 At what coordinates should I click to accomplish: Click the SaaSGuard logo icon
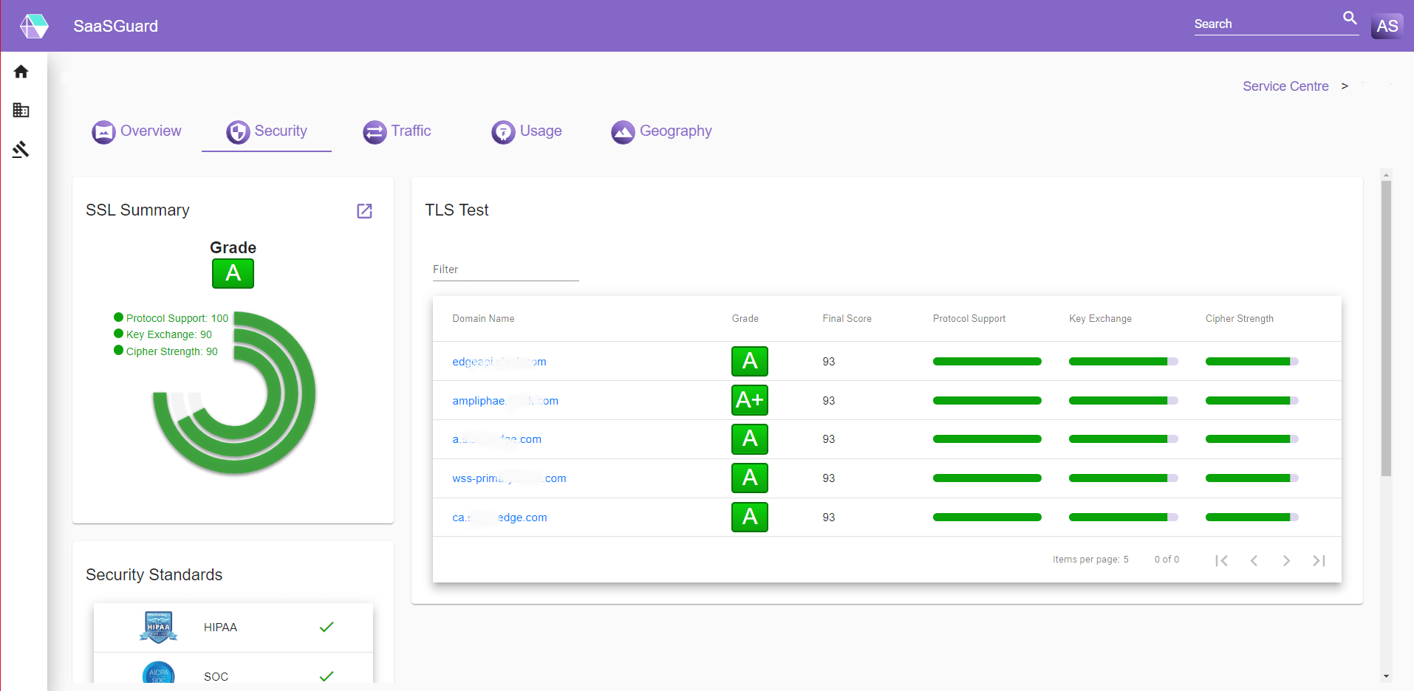(34, 26)
